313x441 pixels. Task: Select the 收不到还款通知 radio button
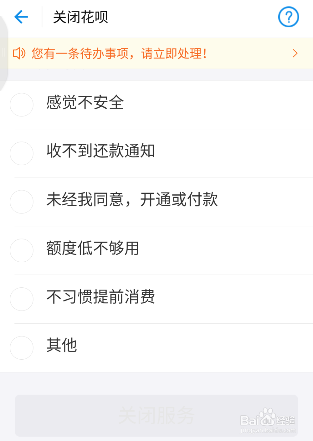click(22, 153)
